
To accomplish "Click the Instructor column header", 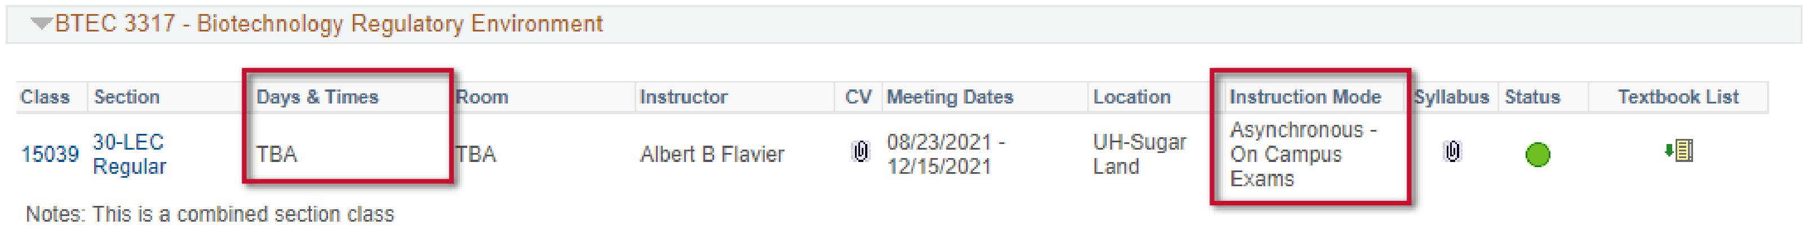I will (x=683, y=97).
